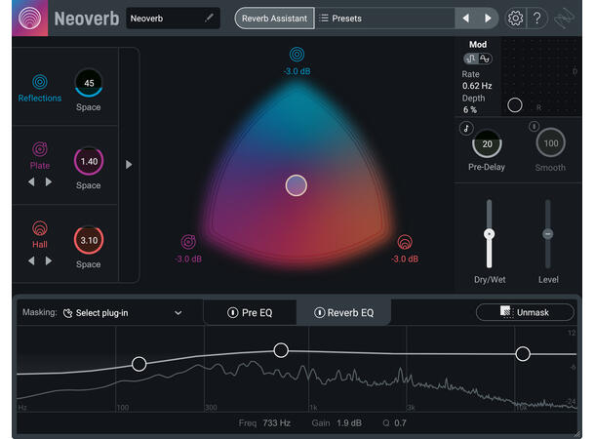Image resolution: width=595 pixels, height=439 pixels.
Task: Click the window resize grip corner
Action: [x=576, y=434]
